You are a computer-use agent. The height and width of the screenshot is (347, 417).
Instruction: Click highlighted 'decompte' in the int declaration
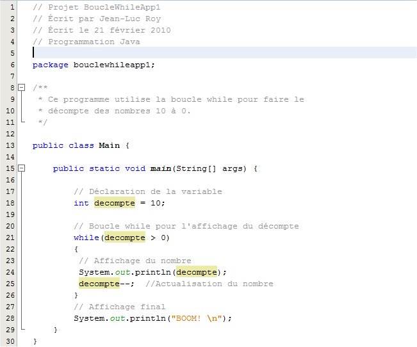click(115, 203)
